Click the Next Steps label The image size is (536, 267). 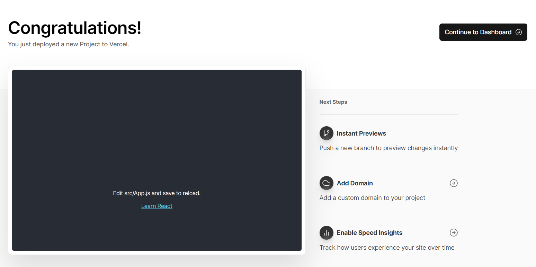click(333, 102)
